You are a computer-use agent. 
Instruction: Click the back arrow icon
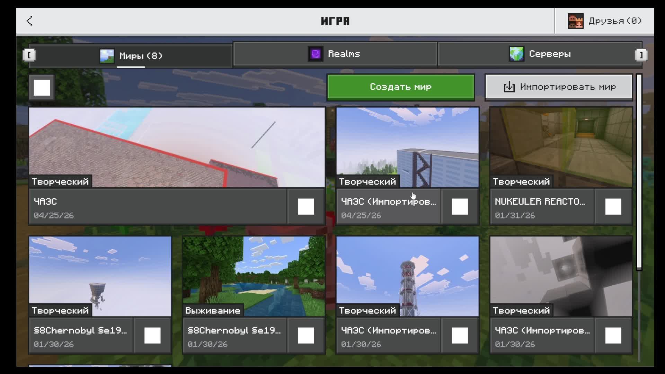coord(29,21)
